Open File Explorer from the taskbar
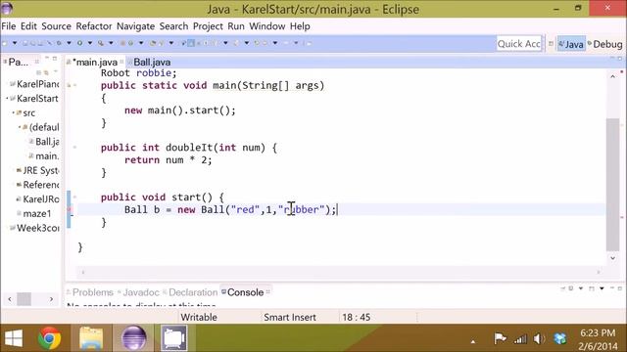This screenshot has width=627, height=352. 91,338
